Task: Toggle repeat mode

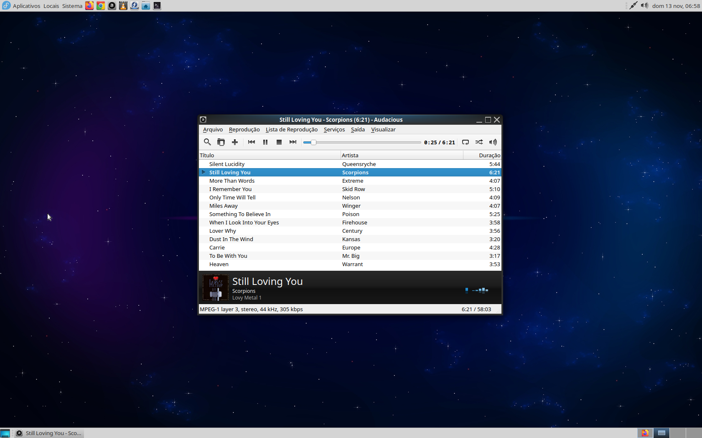Action: click(x=465, y=142)
